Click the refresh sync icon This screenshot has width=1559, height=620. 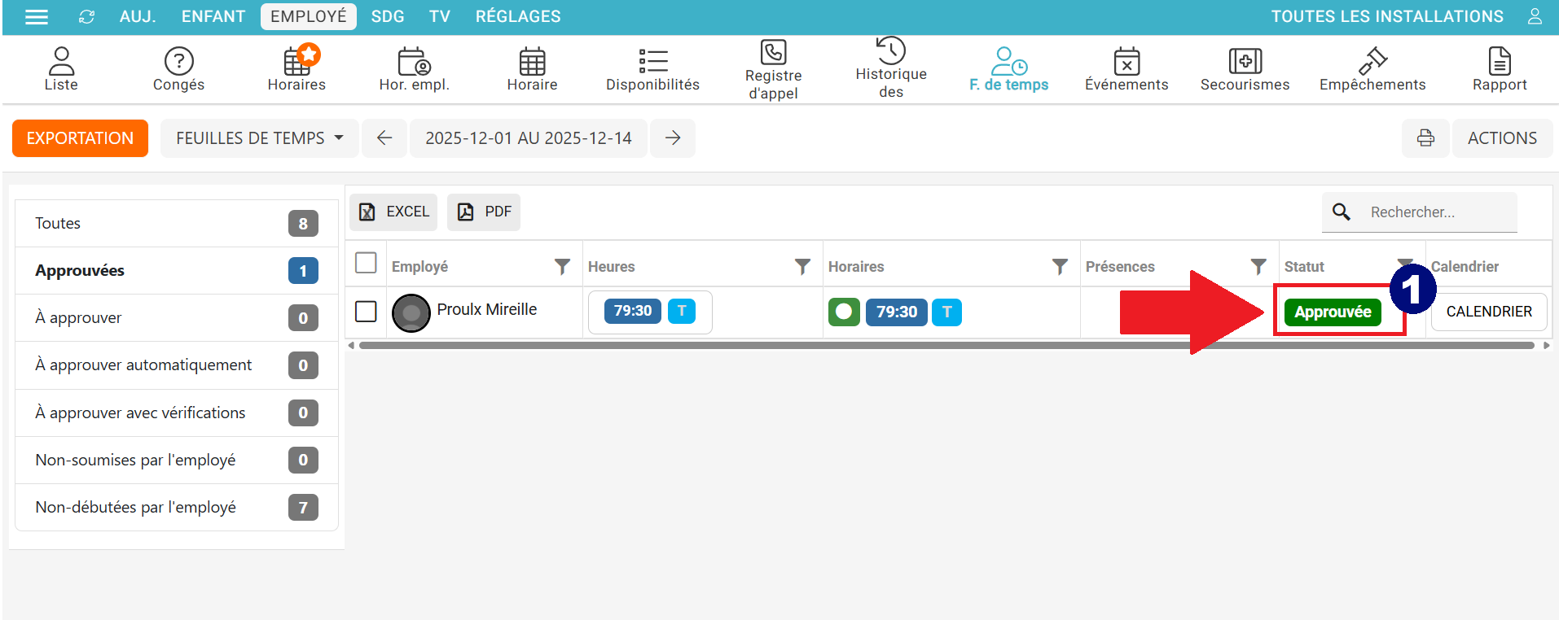point(86,17)
